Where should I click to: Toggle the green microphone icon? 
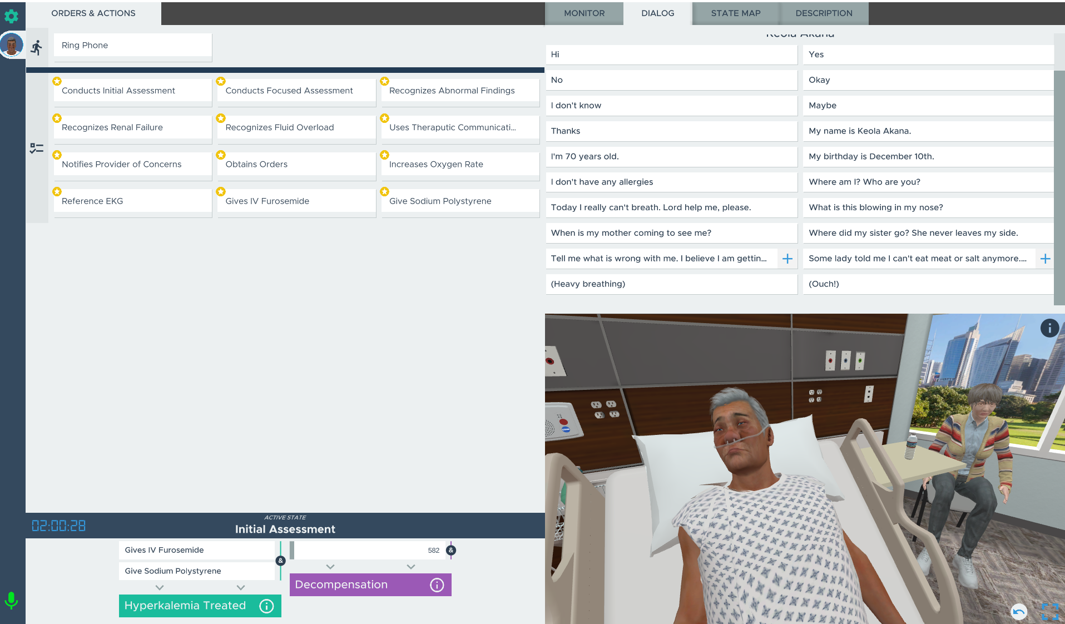(x=11, y=600)
